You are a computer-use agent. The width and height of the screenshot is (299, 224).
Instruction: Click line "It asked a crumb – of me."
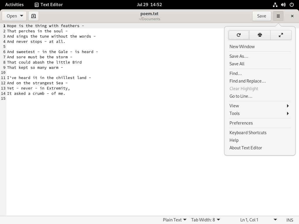(x=36, y=94)
